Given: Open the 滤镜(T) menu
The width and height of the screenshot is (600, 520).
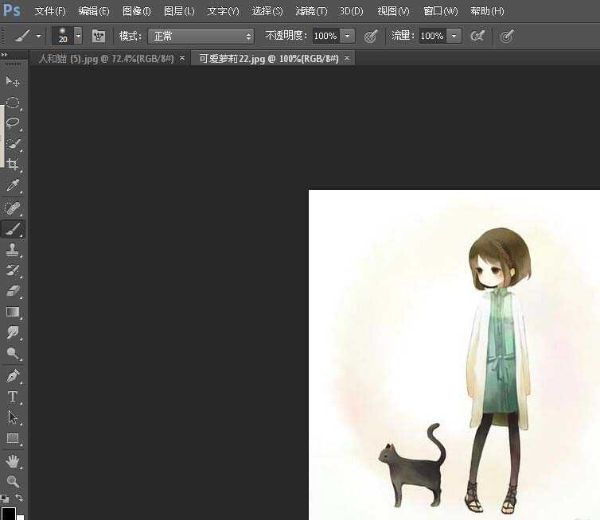Looking at the screenshot, I should click(311, 11).
